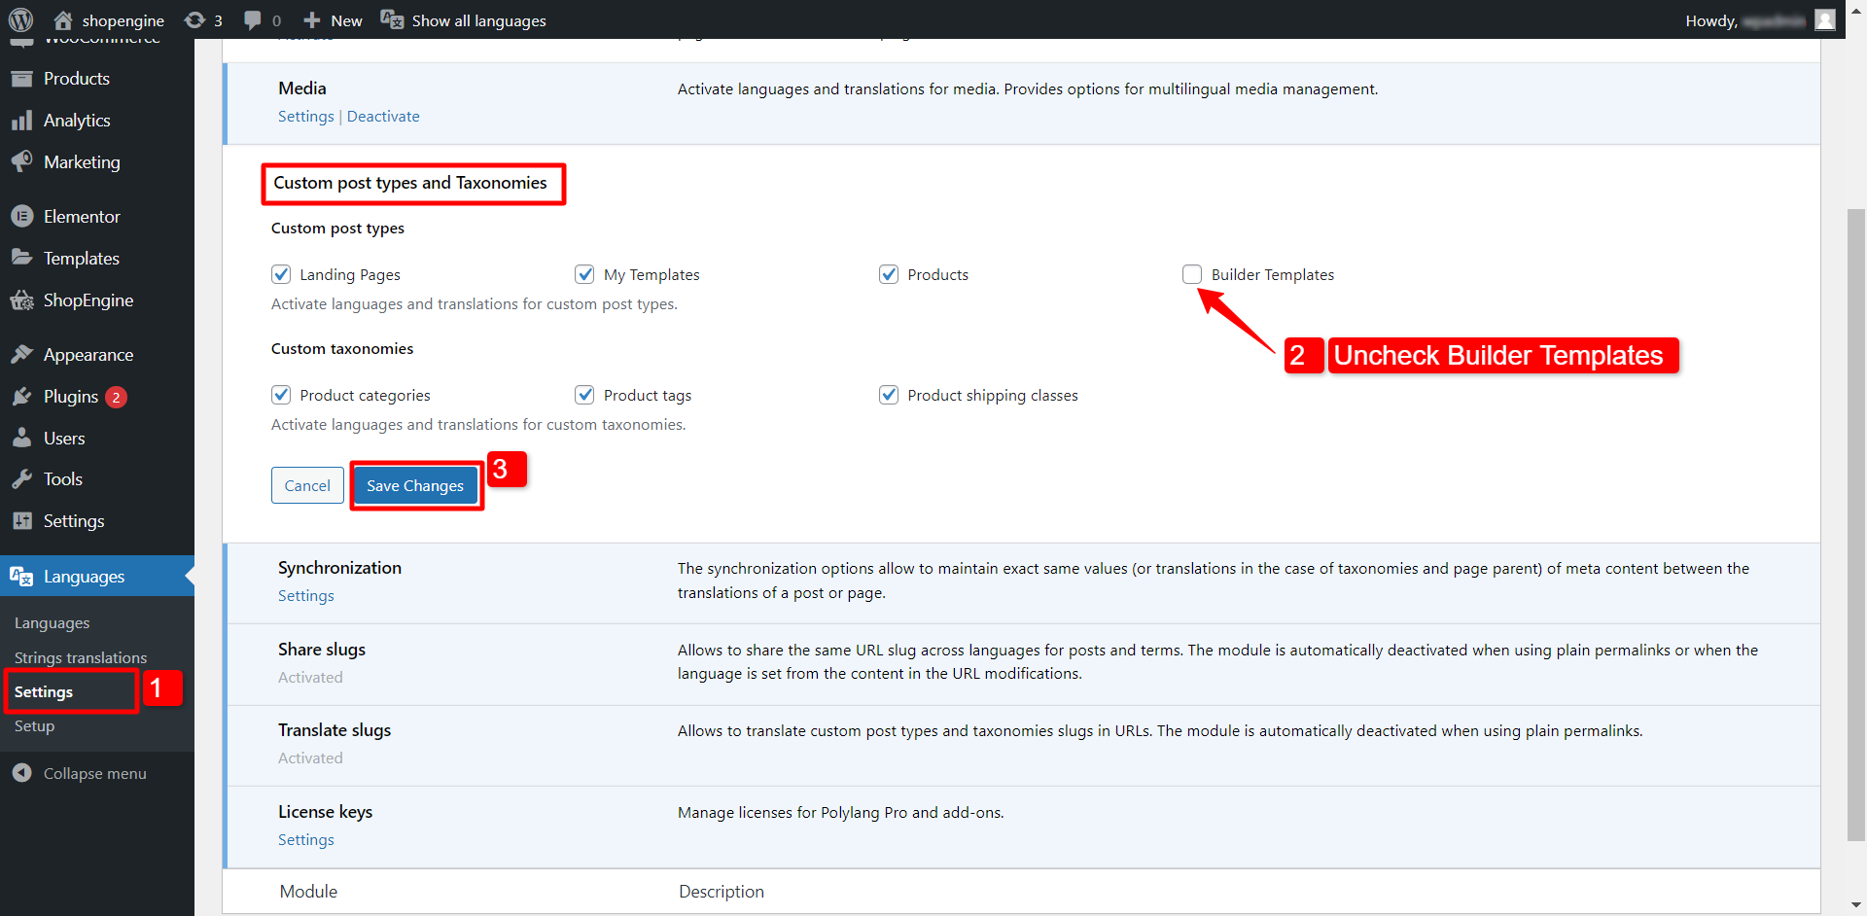The width and height of the screenshot is (1867, 916).
Task: Click the Translate slugs module title
Action: pyautogui.click(x=335, y=730)
